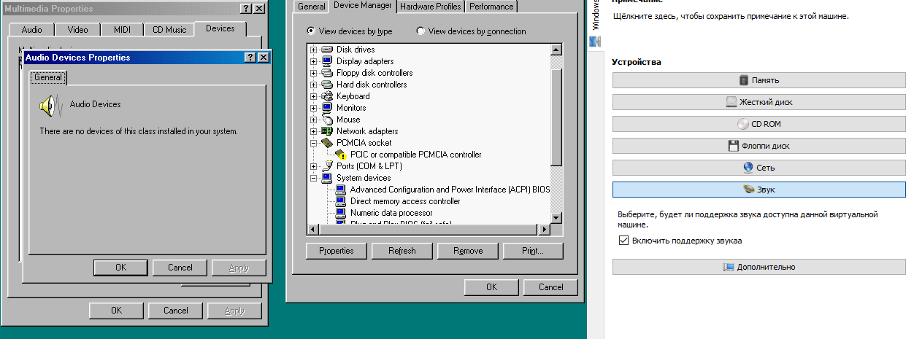
Task: Open the General tab in System Properties
Action: [x=312, y=7]
